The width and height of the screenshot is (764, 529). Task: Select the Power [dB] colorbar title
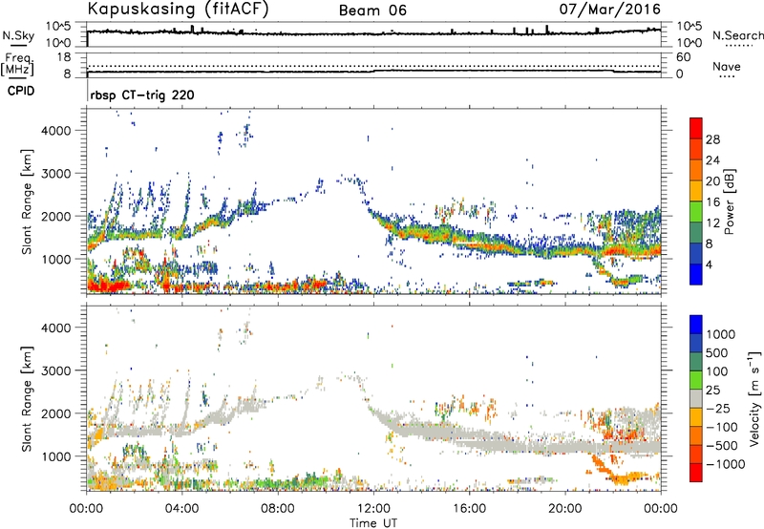pos(730,201)
